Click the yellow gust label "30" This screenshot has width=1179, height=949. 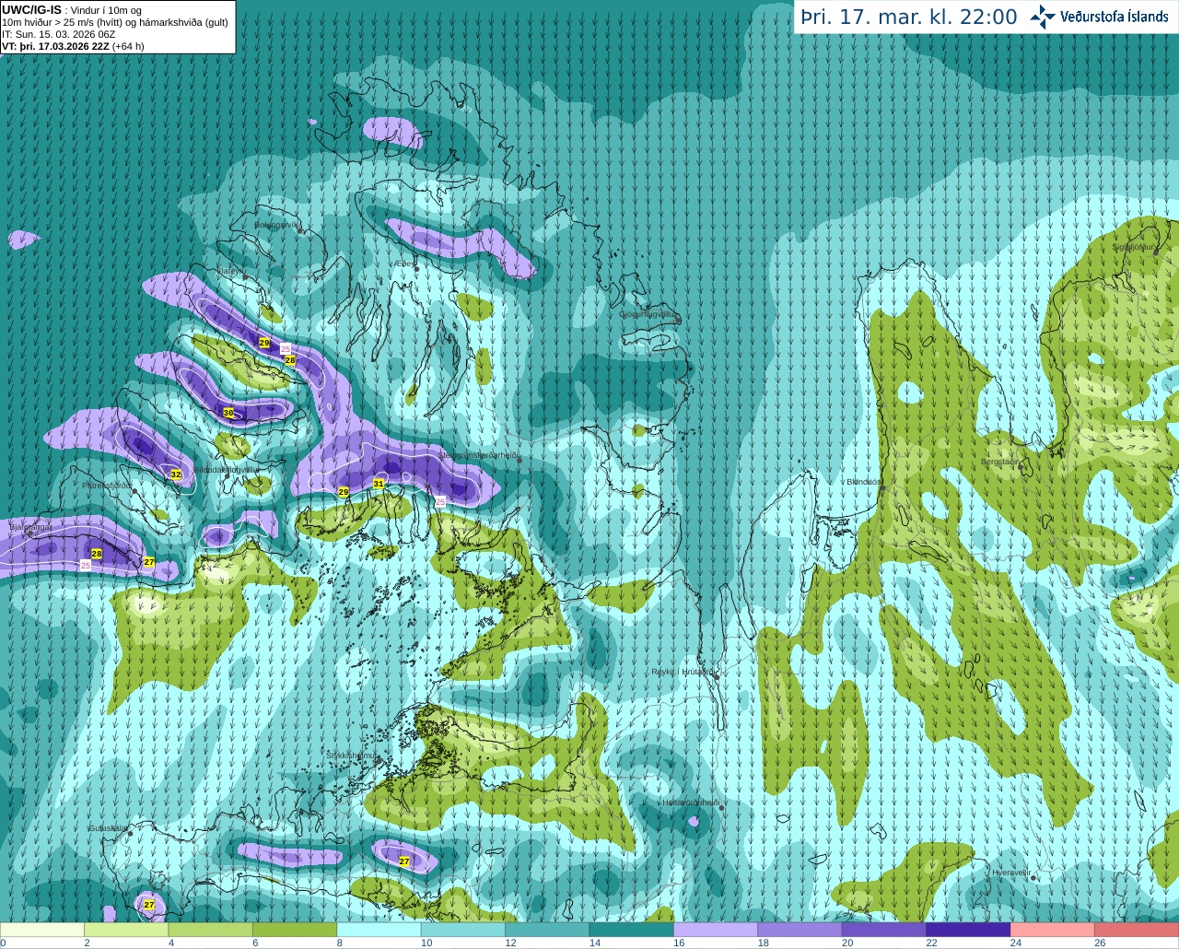point(228,413)
